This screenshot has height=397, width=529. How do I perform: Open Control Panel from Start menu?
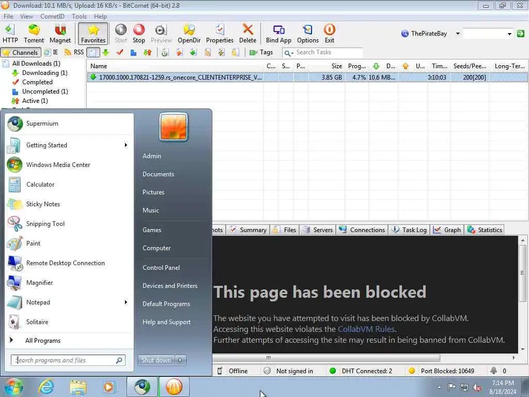[161, 268]
